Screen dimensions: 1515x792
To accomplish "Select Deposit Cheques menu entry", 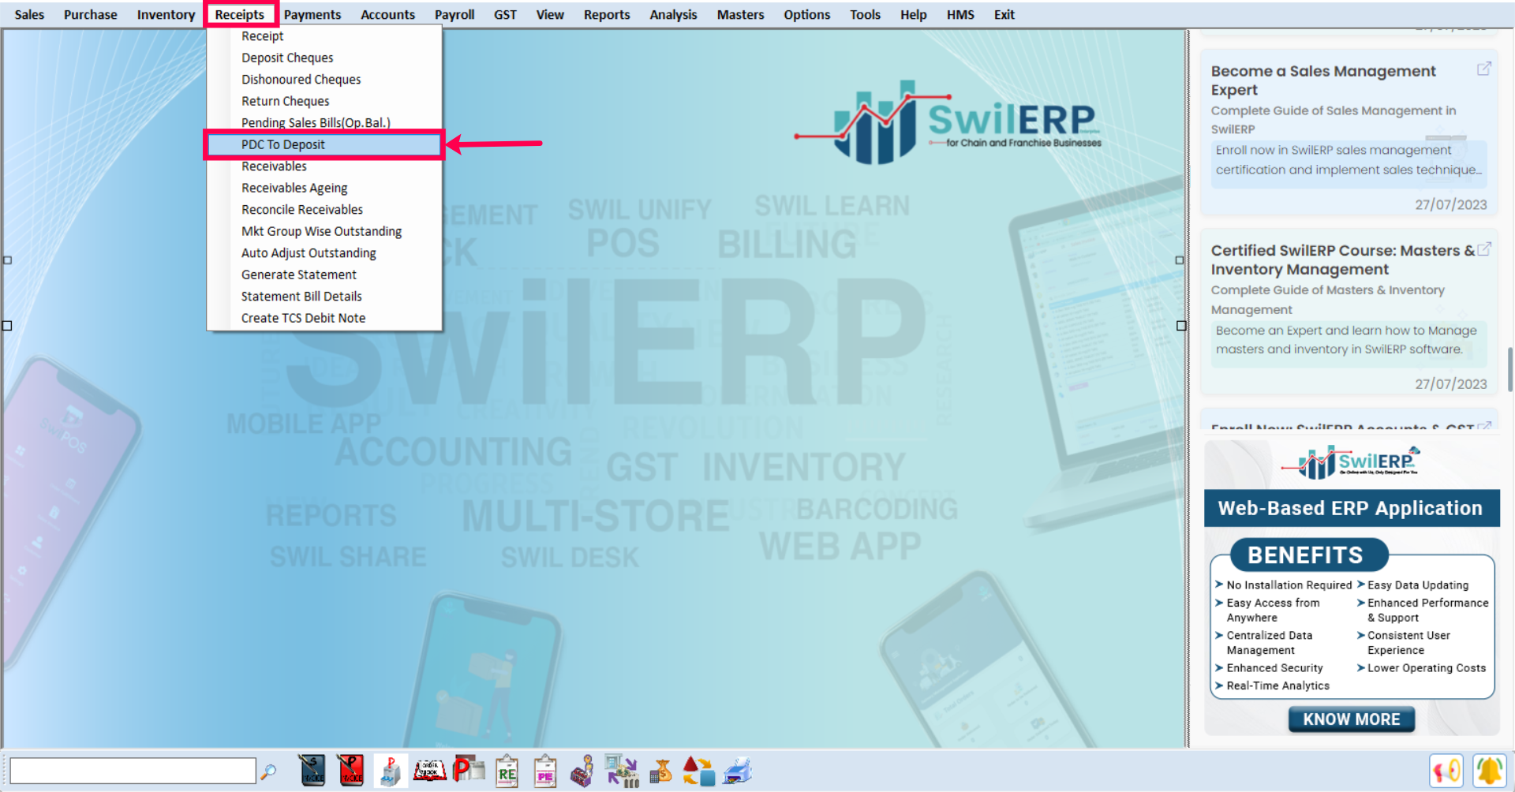I will pyautogui.click(x=324, y=58).
